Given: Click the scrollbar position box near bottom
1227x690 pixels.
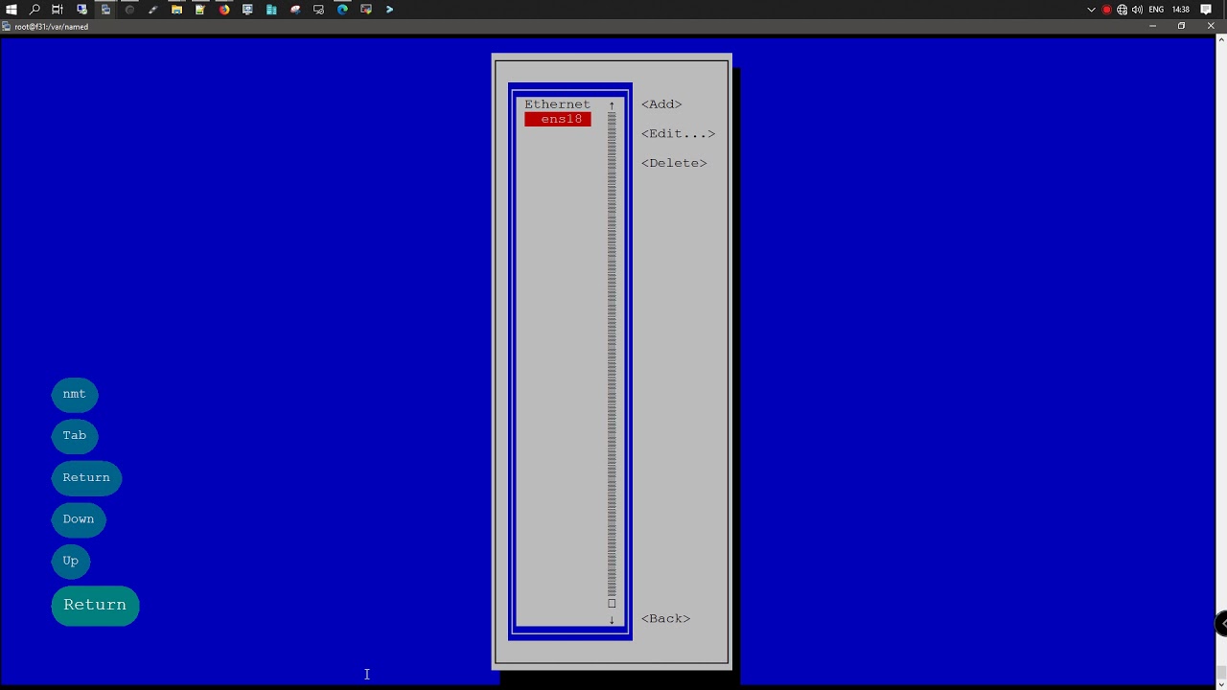Looking at the screenshot, I should (x=612, y=604).
